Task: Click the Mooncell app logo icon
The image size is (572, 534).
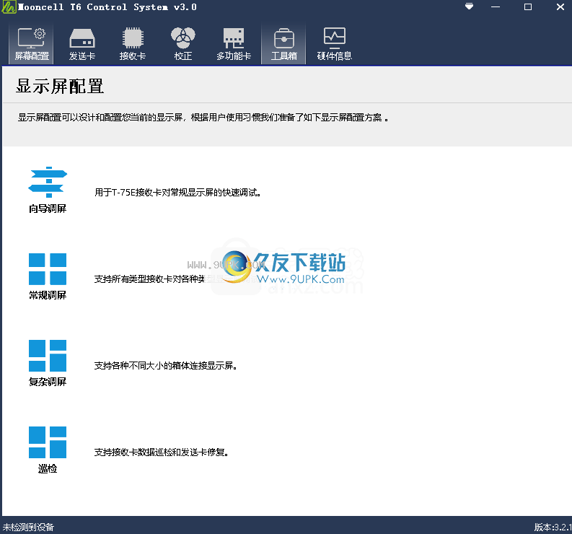Action: pyautogui.click(x=9, y=7)
